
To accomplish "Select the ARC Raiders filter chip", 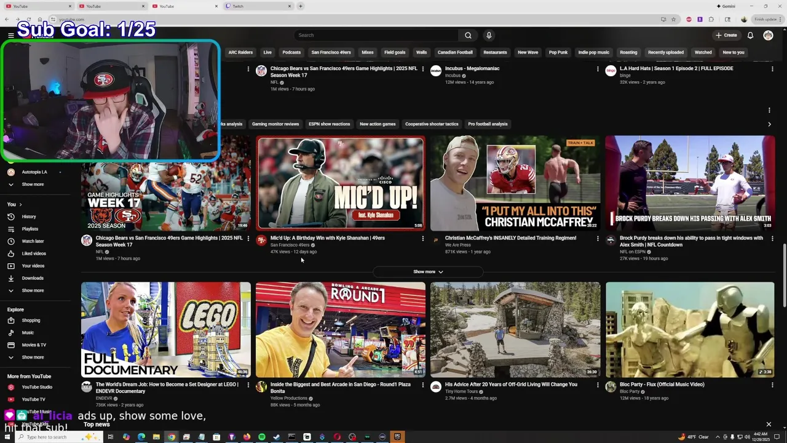I will click(x=240, y=52).
